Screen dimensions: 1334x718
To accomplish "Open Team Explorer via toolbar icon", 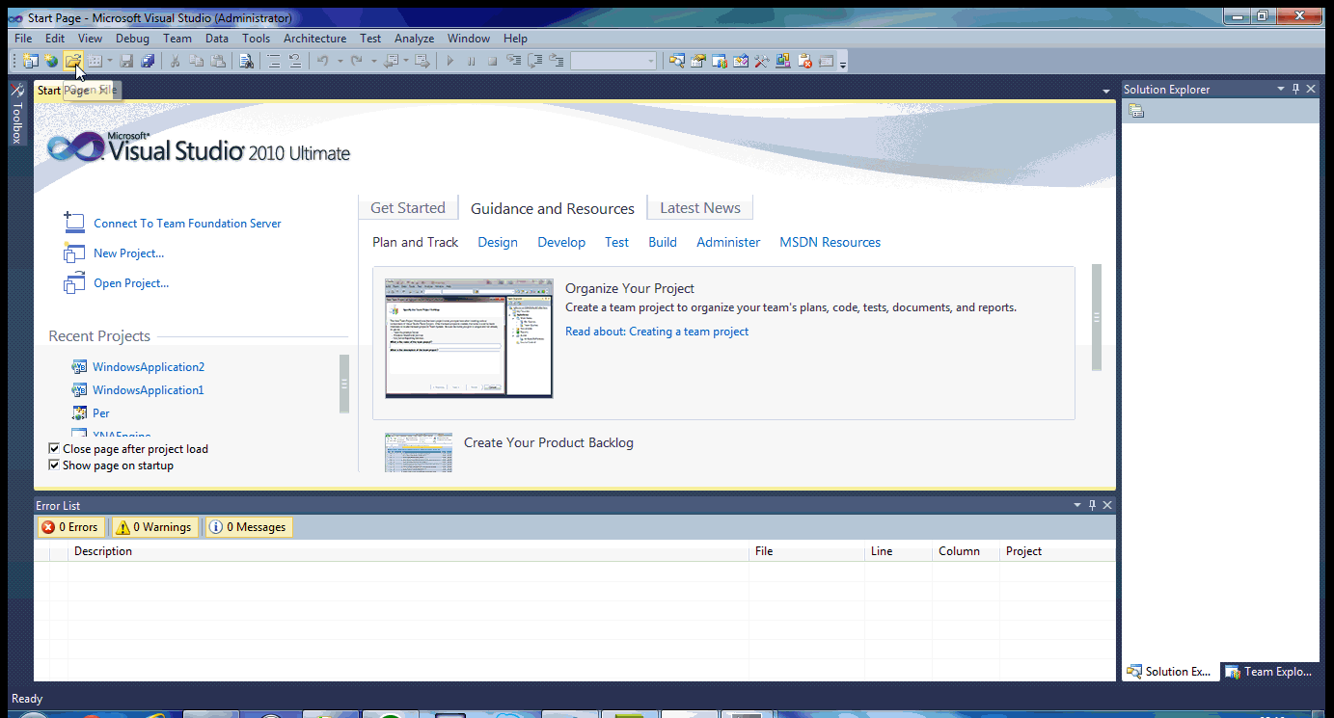I will [x=720, y=61].
